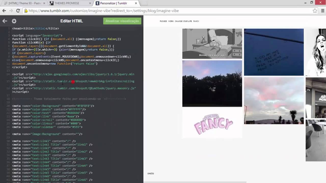Open the black-and-white woman photo post

point(316,52)
